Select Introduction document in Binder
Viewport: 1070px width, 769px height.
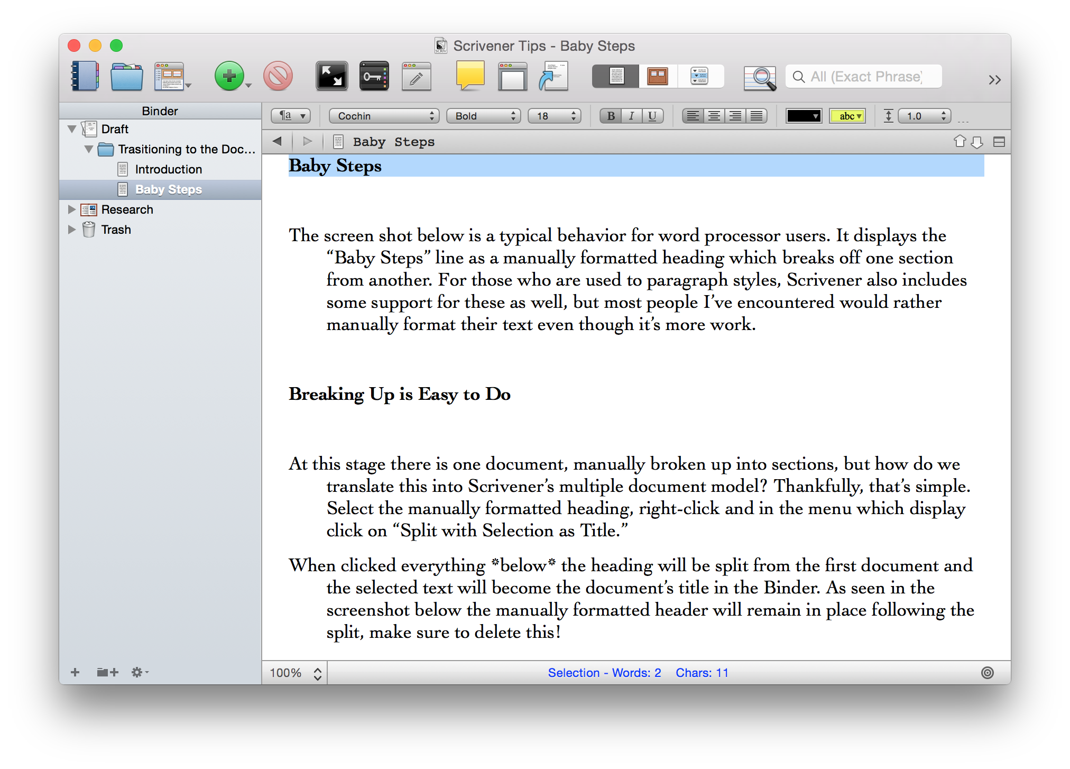pyautogui.click(x=168, y=169)
